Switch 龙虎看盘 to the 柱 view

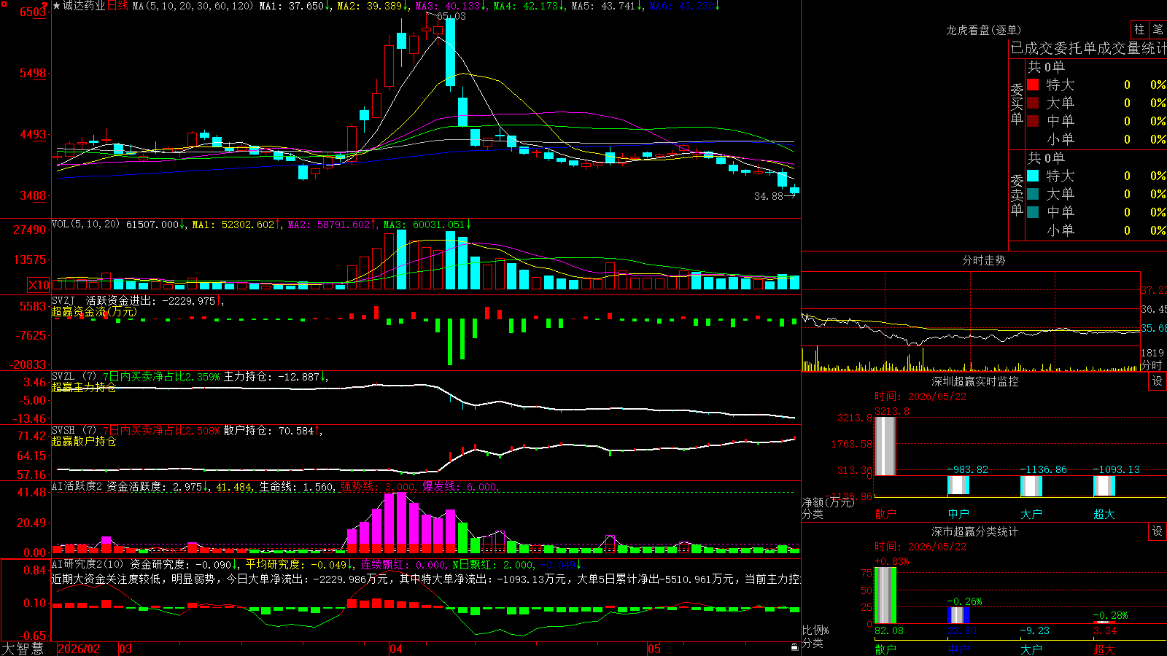click(1139, 29)
